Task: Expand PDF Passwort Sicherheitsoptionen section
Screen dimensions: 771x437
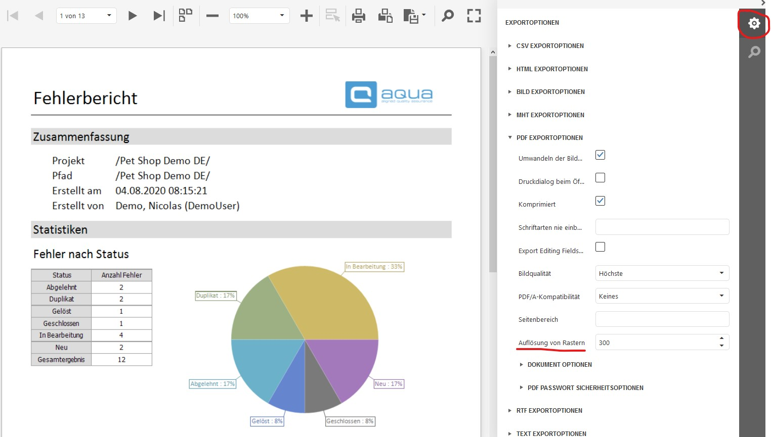Action: (585, 388)
